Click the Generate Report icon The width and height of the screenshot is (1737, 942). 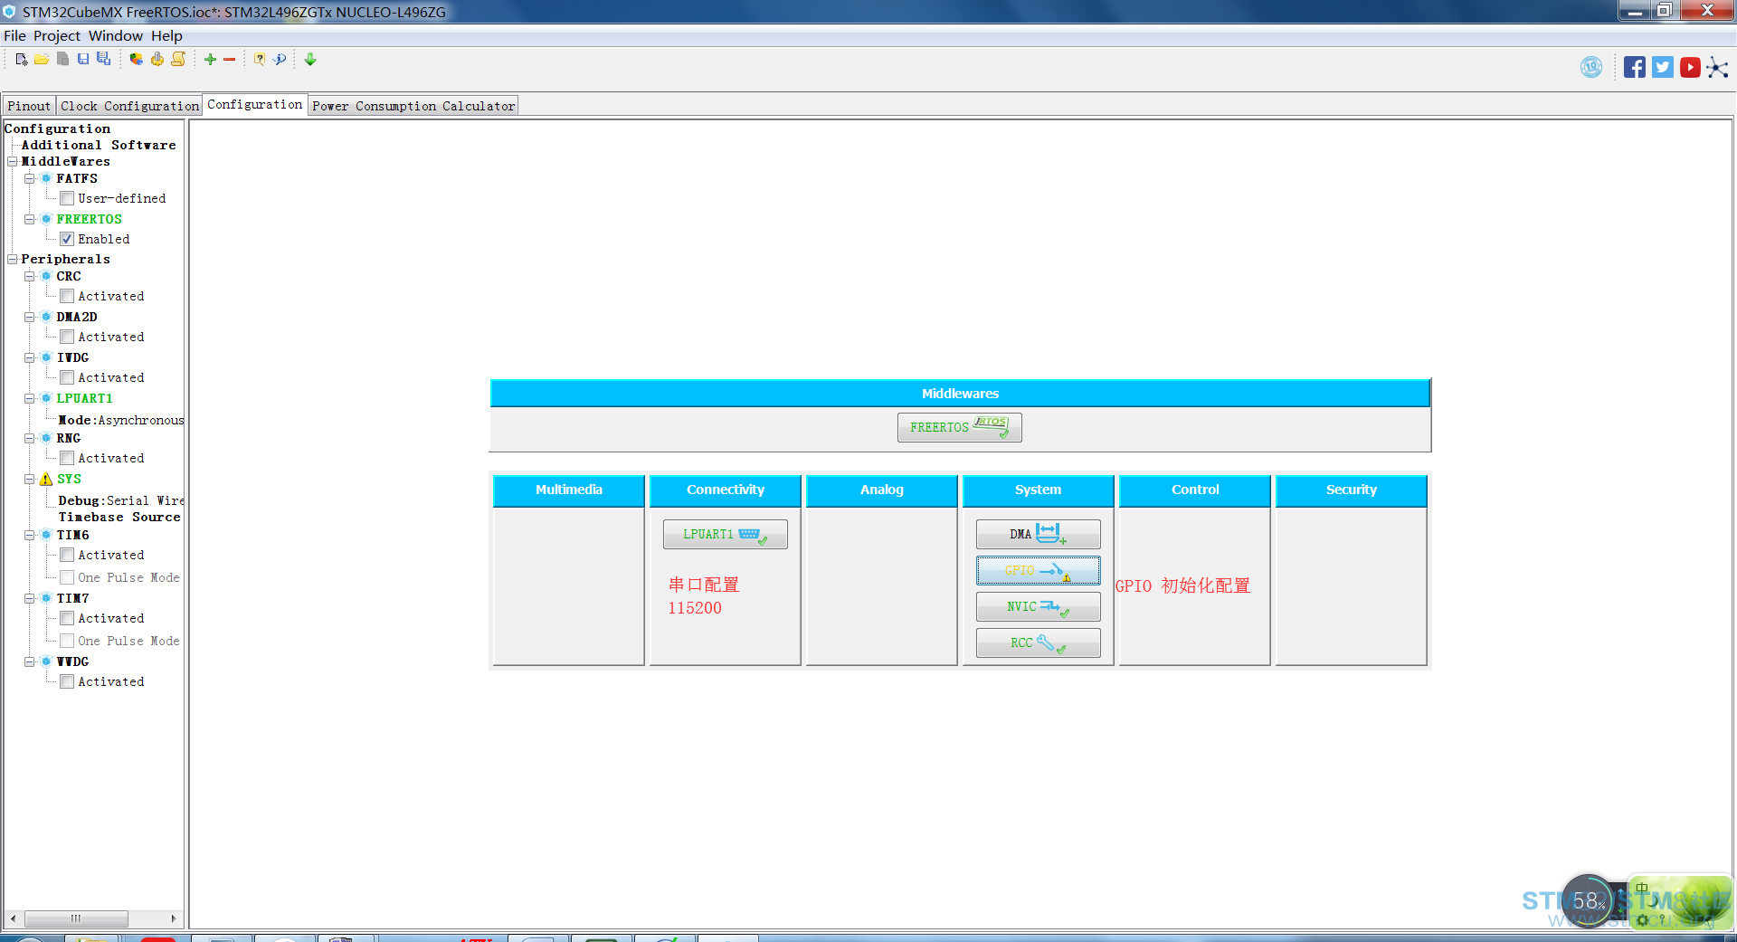pos(136,60)
